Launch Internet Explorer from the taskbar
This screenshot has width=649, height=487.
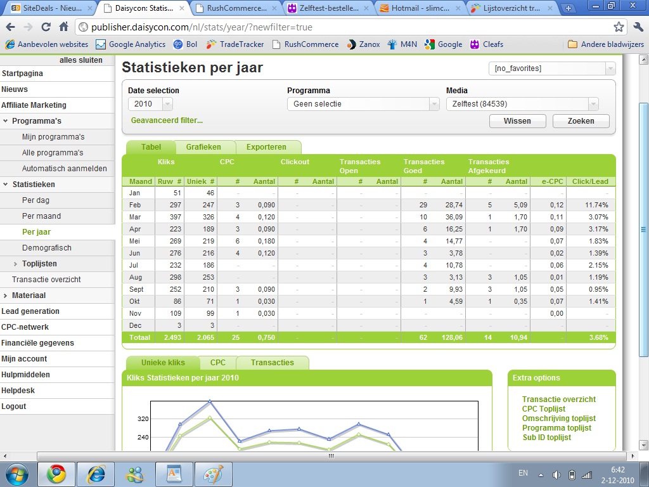(96, 474)
